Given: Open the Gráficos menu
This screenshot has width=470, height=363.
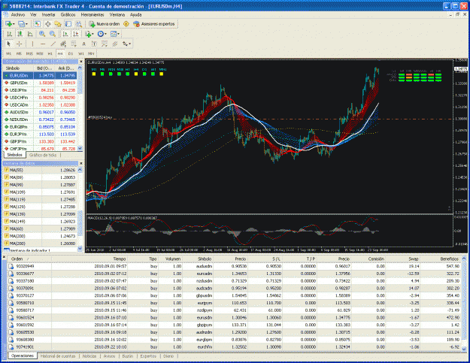Looking at the screenshot, I should (68, 14).
